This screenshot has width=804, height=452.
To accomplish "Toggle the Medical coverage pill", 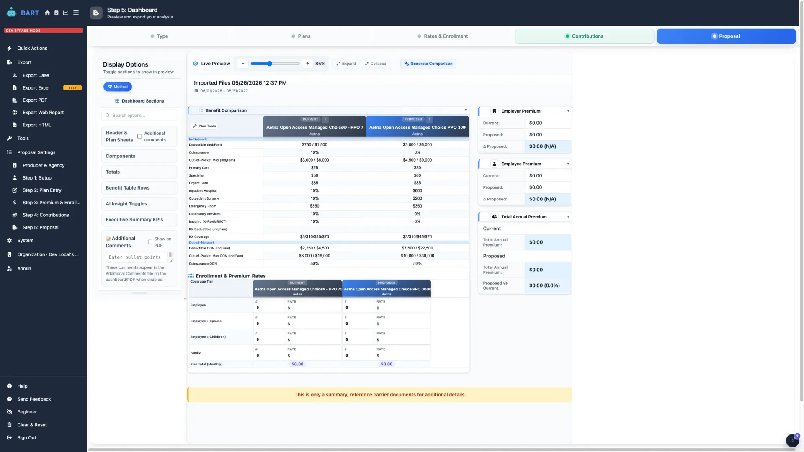I will click(118, 87).
